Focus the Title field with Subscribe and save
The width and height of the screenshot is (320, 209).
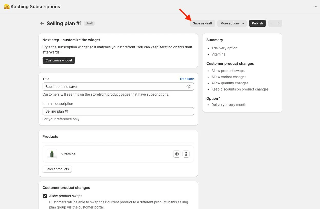pyautogui.click(x=118, y=87)
